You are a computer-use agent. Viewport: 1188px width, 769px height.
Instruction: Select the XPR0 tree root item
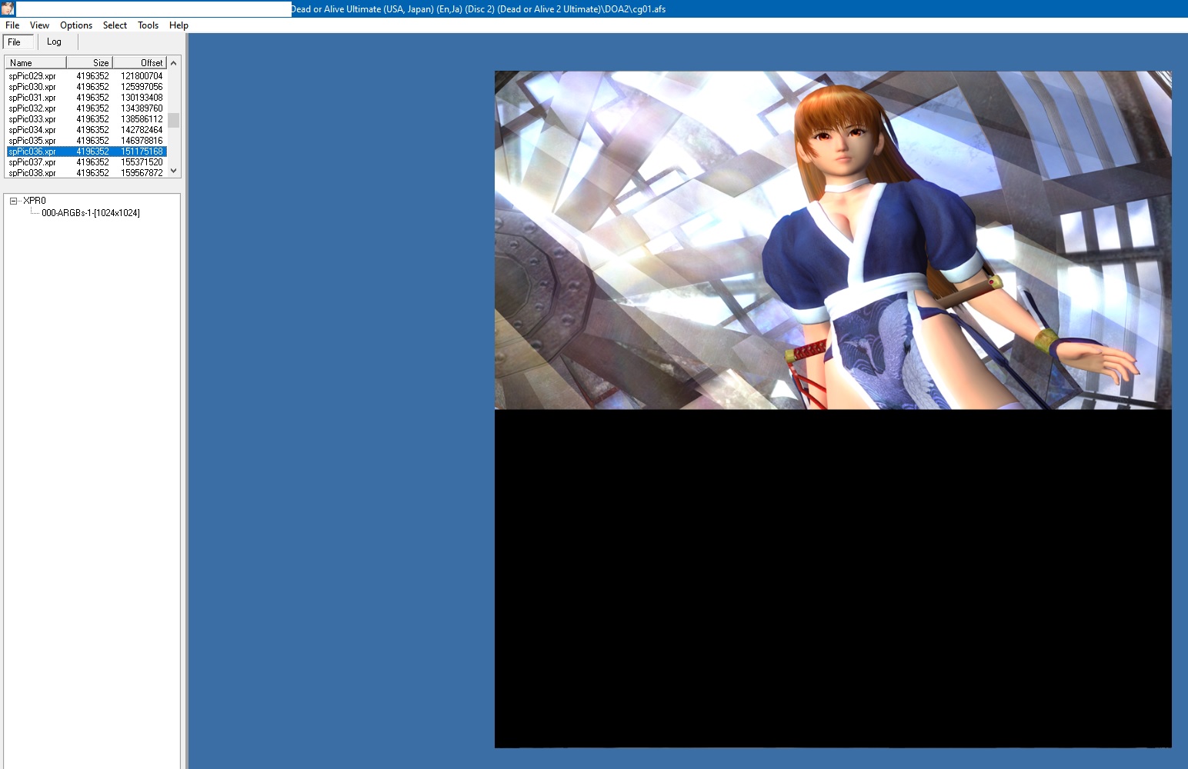tap(35, 201)
